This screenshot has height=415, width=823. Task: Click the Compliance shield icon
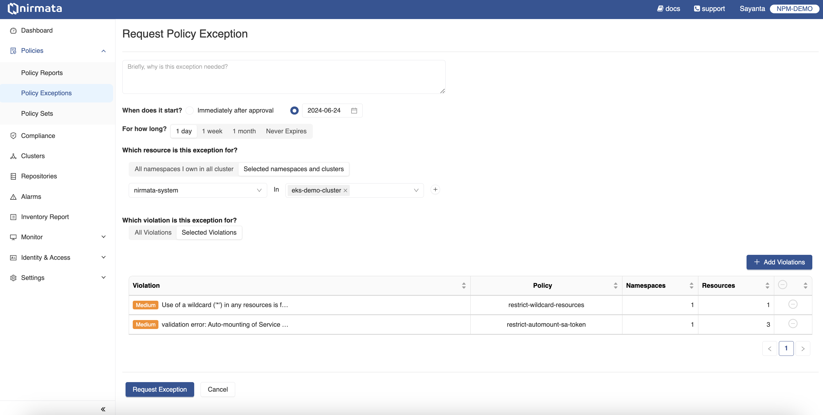tap(13, 136)
